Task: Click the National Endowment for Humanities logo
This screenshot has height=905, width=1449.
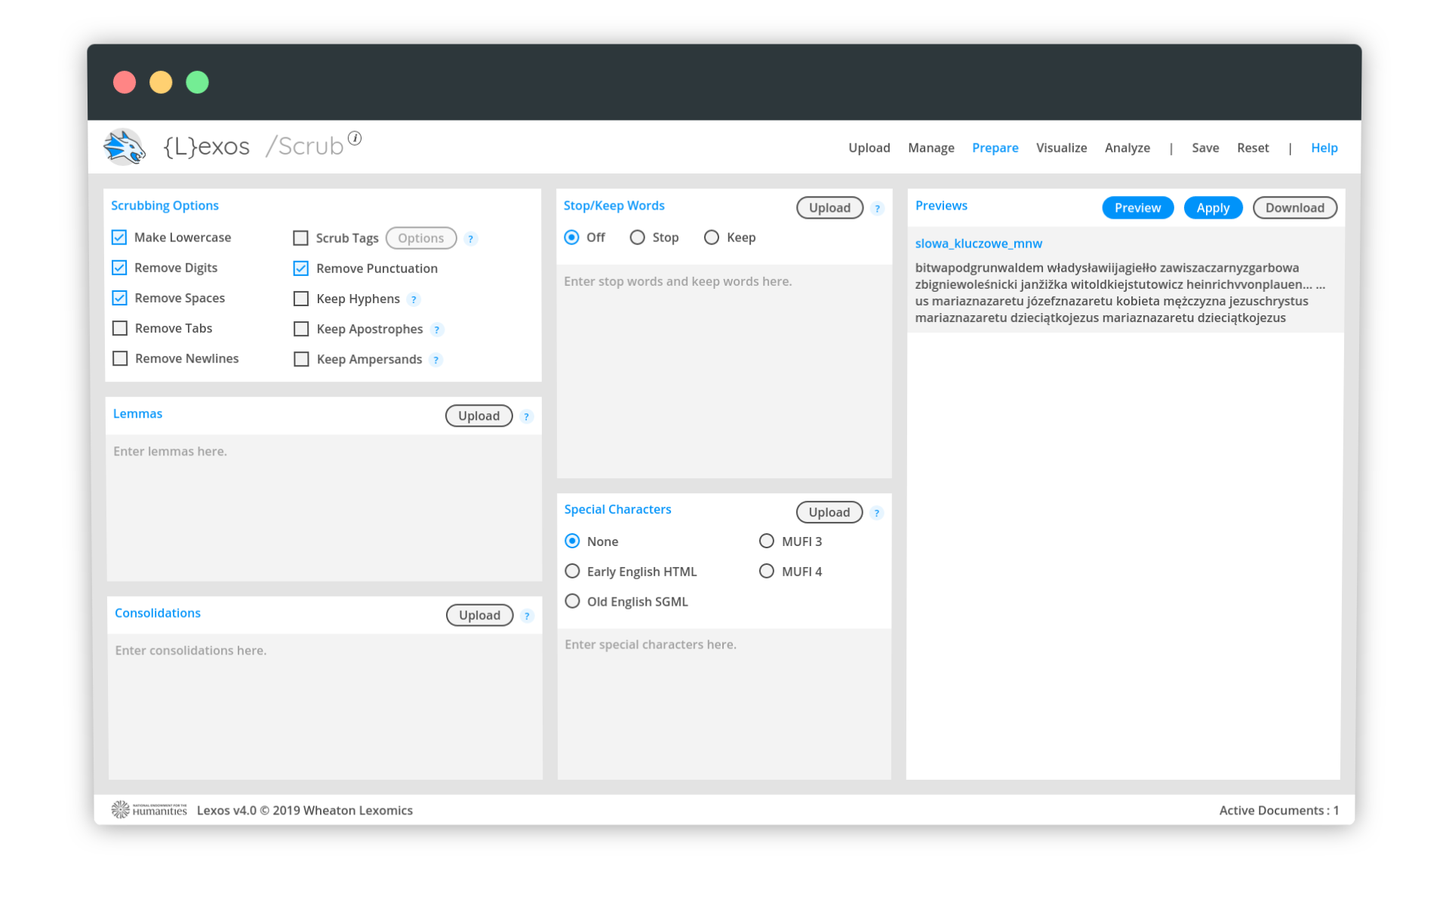Action: coord(149,810)
